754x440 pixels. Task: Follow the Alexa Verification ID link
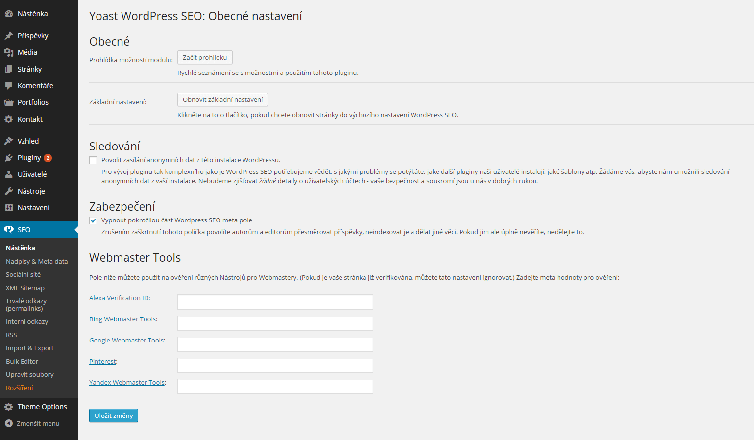pos(119,298)
